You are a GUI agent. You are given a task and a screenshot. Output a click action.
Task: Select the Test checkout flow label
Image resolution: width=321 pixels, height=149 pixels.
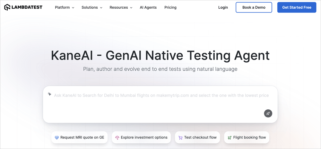tap(200, 137)
